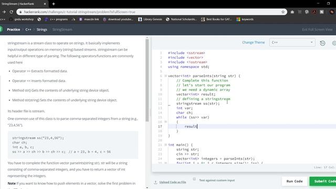Click the 'Operator >> Extracts formatted data' bullet
The image size is (336, 189).
click(40, 71)
